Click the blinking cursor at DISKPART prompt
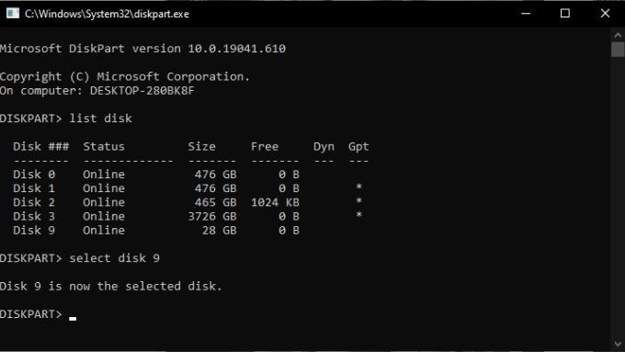625x352 pixels. click(73, 318)
